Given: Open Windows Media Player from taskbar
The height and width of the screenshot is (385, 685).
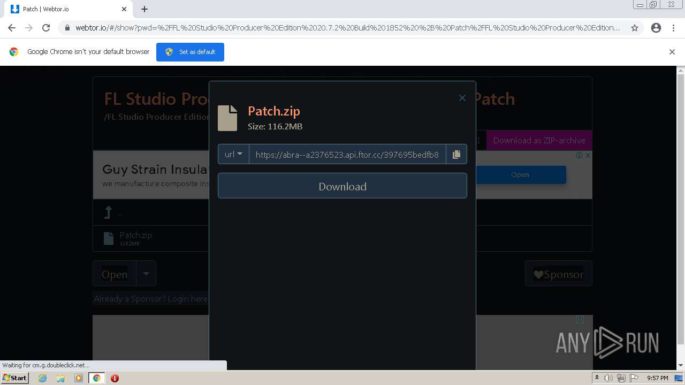Looking at the screenshot, I should (79, 378).
